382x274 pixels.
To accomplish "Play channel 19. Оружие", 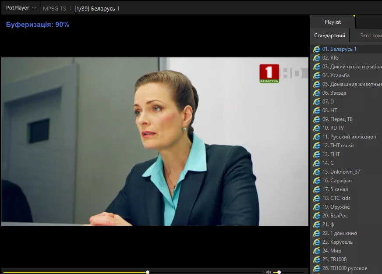I will [x=346, y=207].
